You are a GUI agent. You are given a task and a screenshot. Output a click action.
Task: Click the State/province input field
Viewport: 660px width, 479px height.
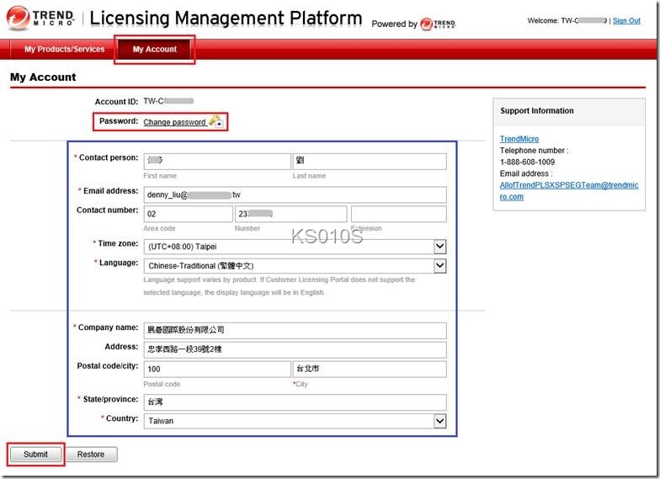pos(295,402)
